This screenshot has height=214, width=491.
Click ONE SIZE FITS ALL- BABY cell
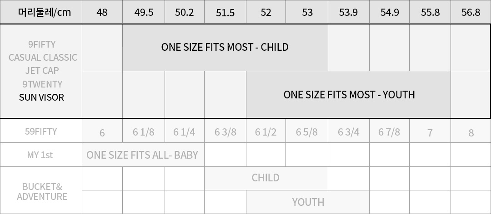click(143, 155)
